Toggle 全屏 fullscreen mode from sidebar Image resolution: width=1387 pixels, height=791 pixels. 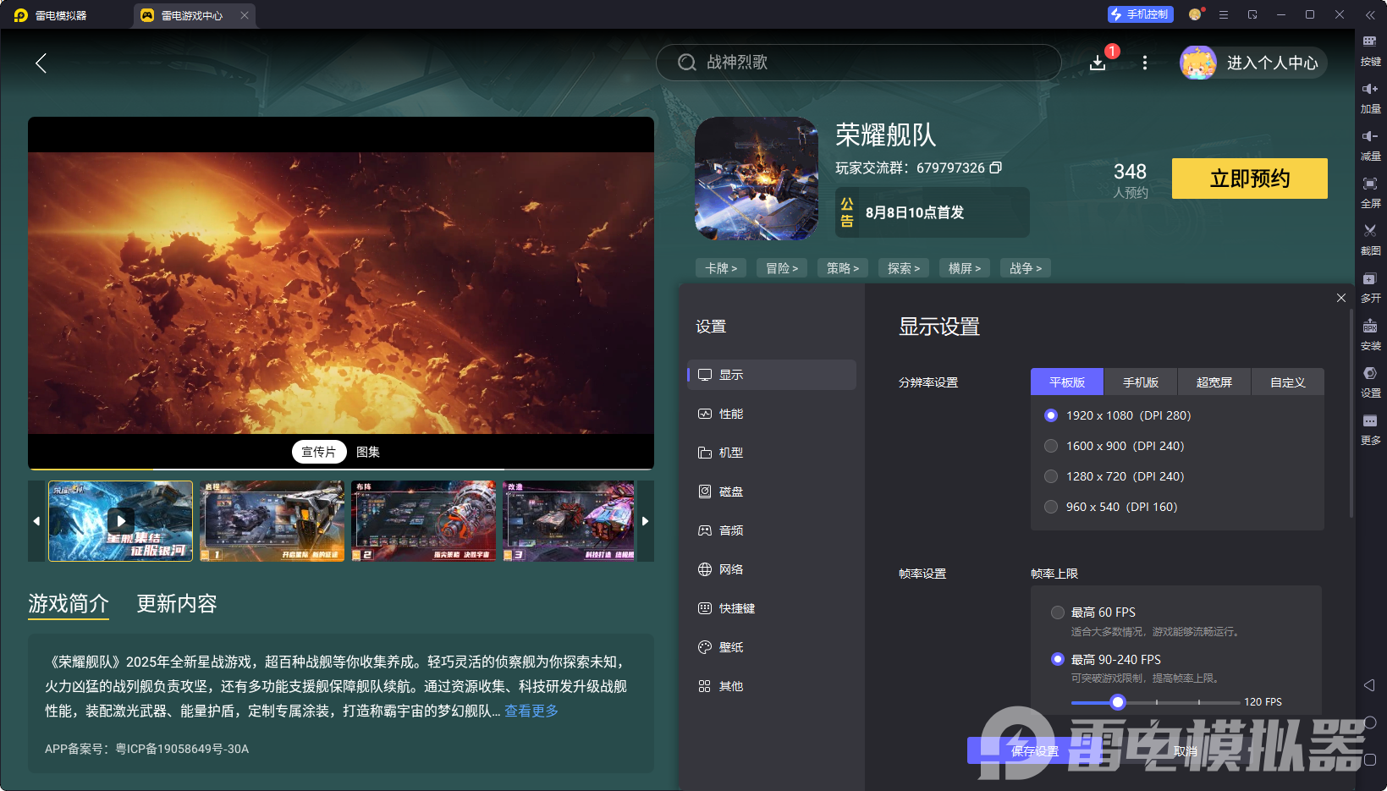1371,192
